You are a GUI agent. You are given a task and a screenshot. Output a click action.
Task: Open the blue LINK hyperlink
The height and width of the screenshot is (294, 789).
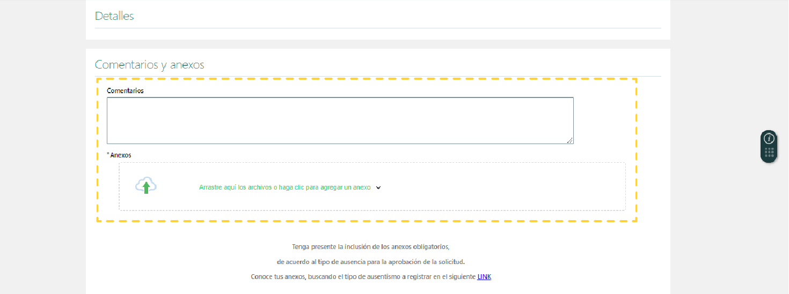484,277
